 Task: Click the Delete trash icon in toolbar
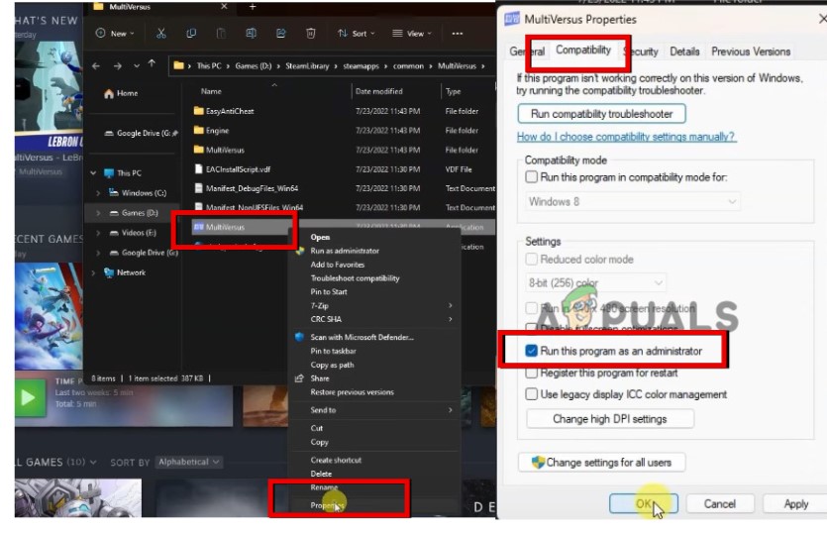[x=311, y=34]
